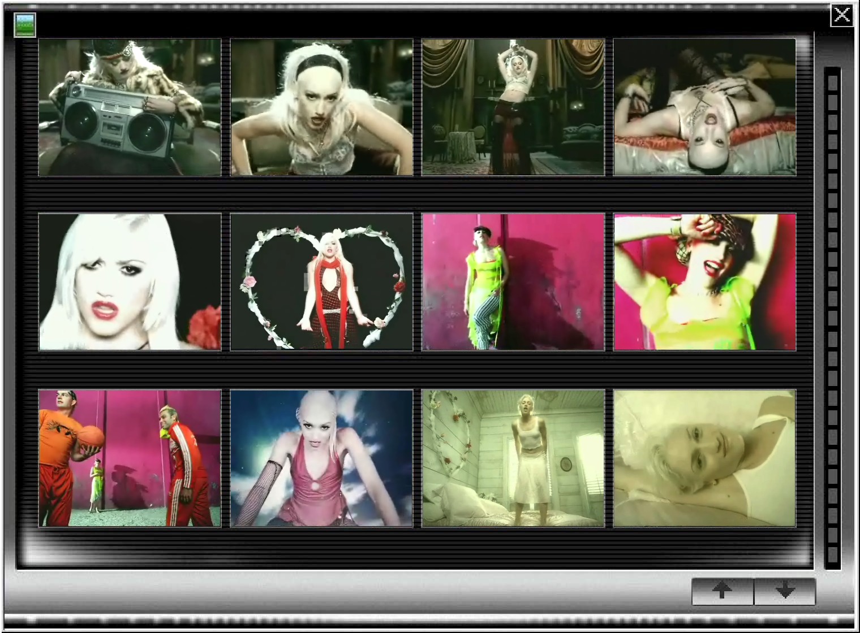Open the thumbnail of dancer between curtains

click(513, 107)
